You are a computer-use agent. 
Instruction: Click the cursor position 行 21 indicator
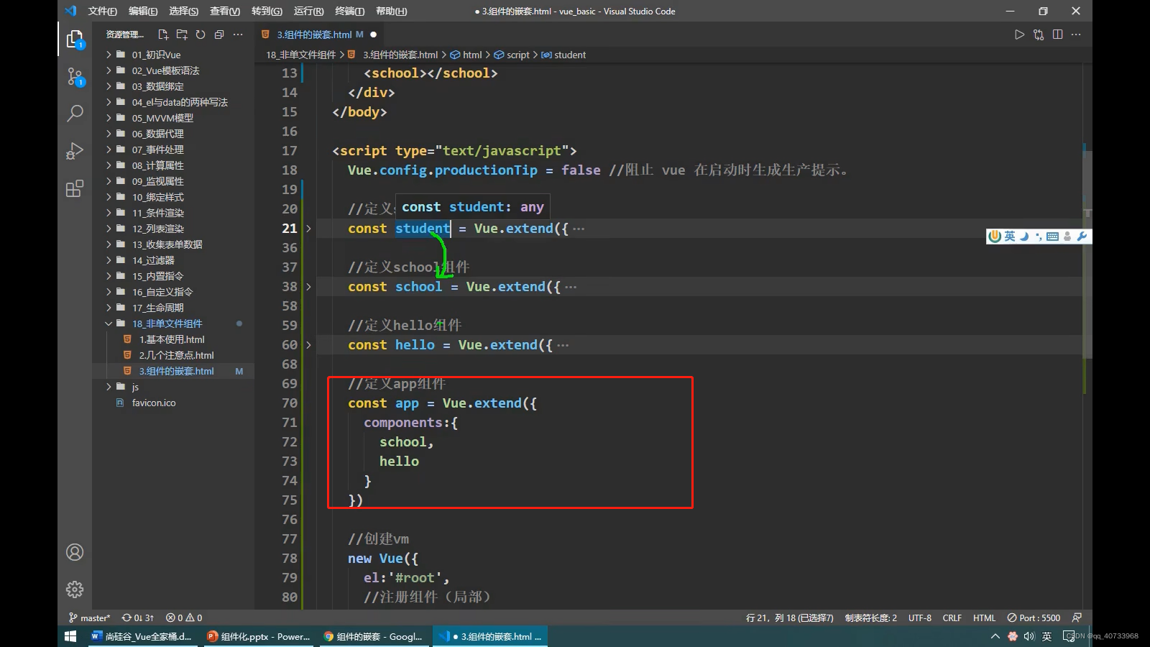(789, 618)
